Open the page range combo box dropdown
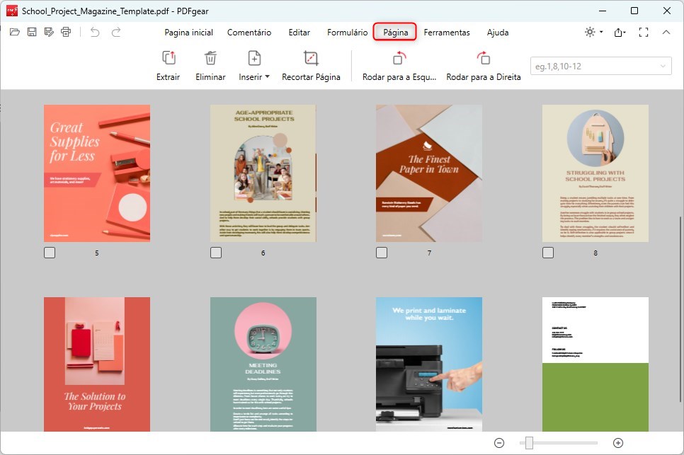This screenshot has width=684, height=455. click(x=663, y=67)
